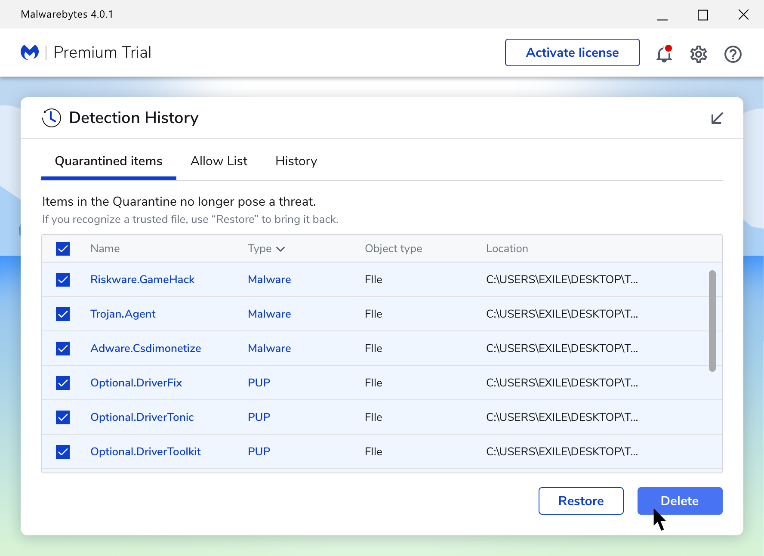Viewport: 764px width, 556px height.
Task: Switch to the Allow List tab
Action: [x=219, y=161]
